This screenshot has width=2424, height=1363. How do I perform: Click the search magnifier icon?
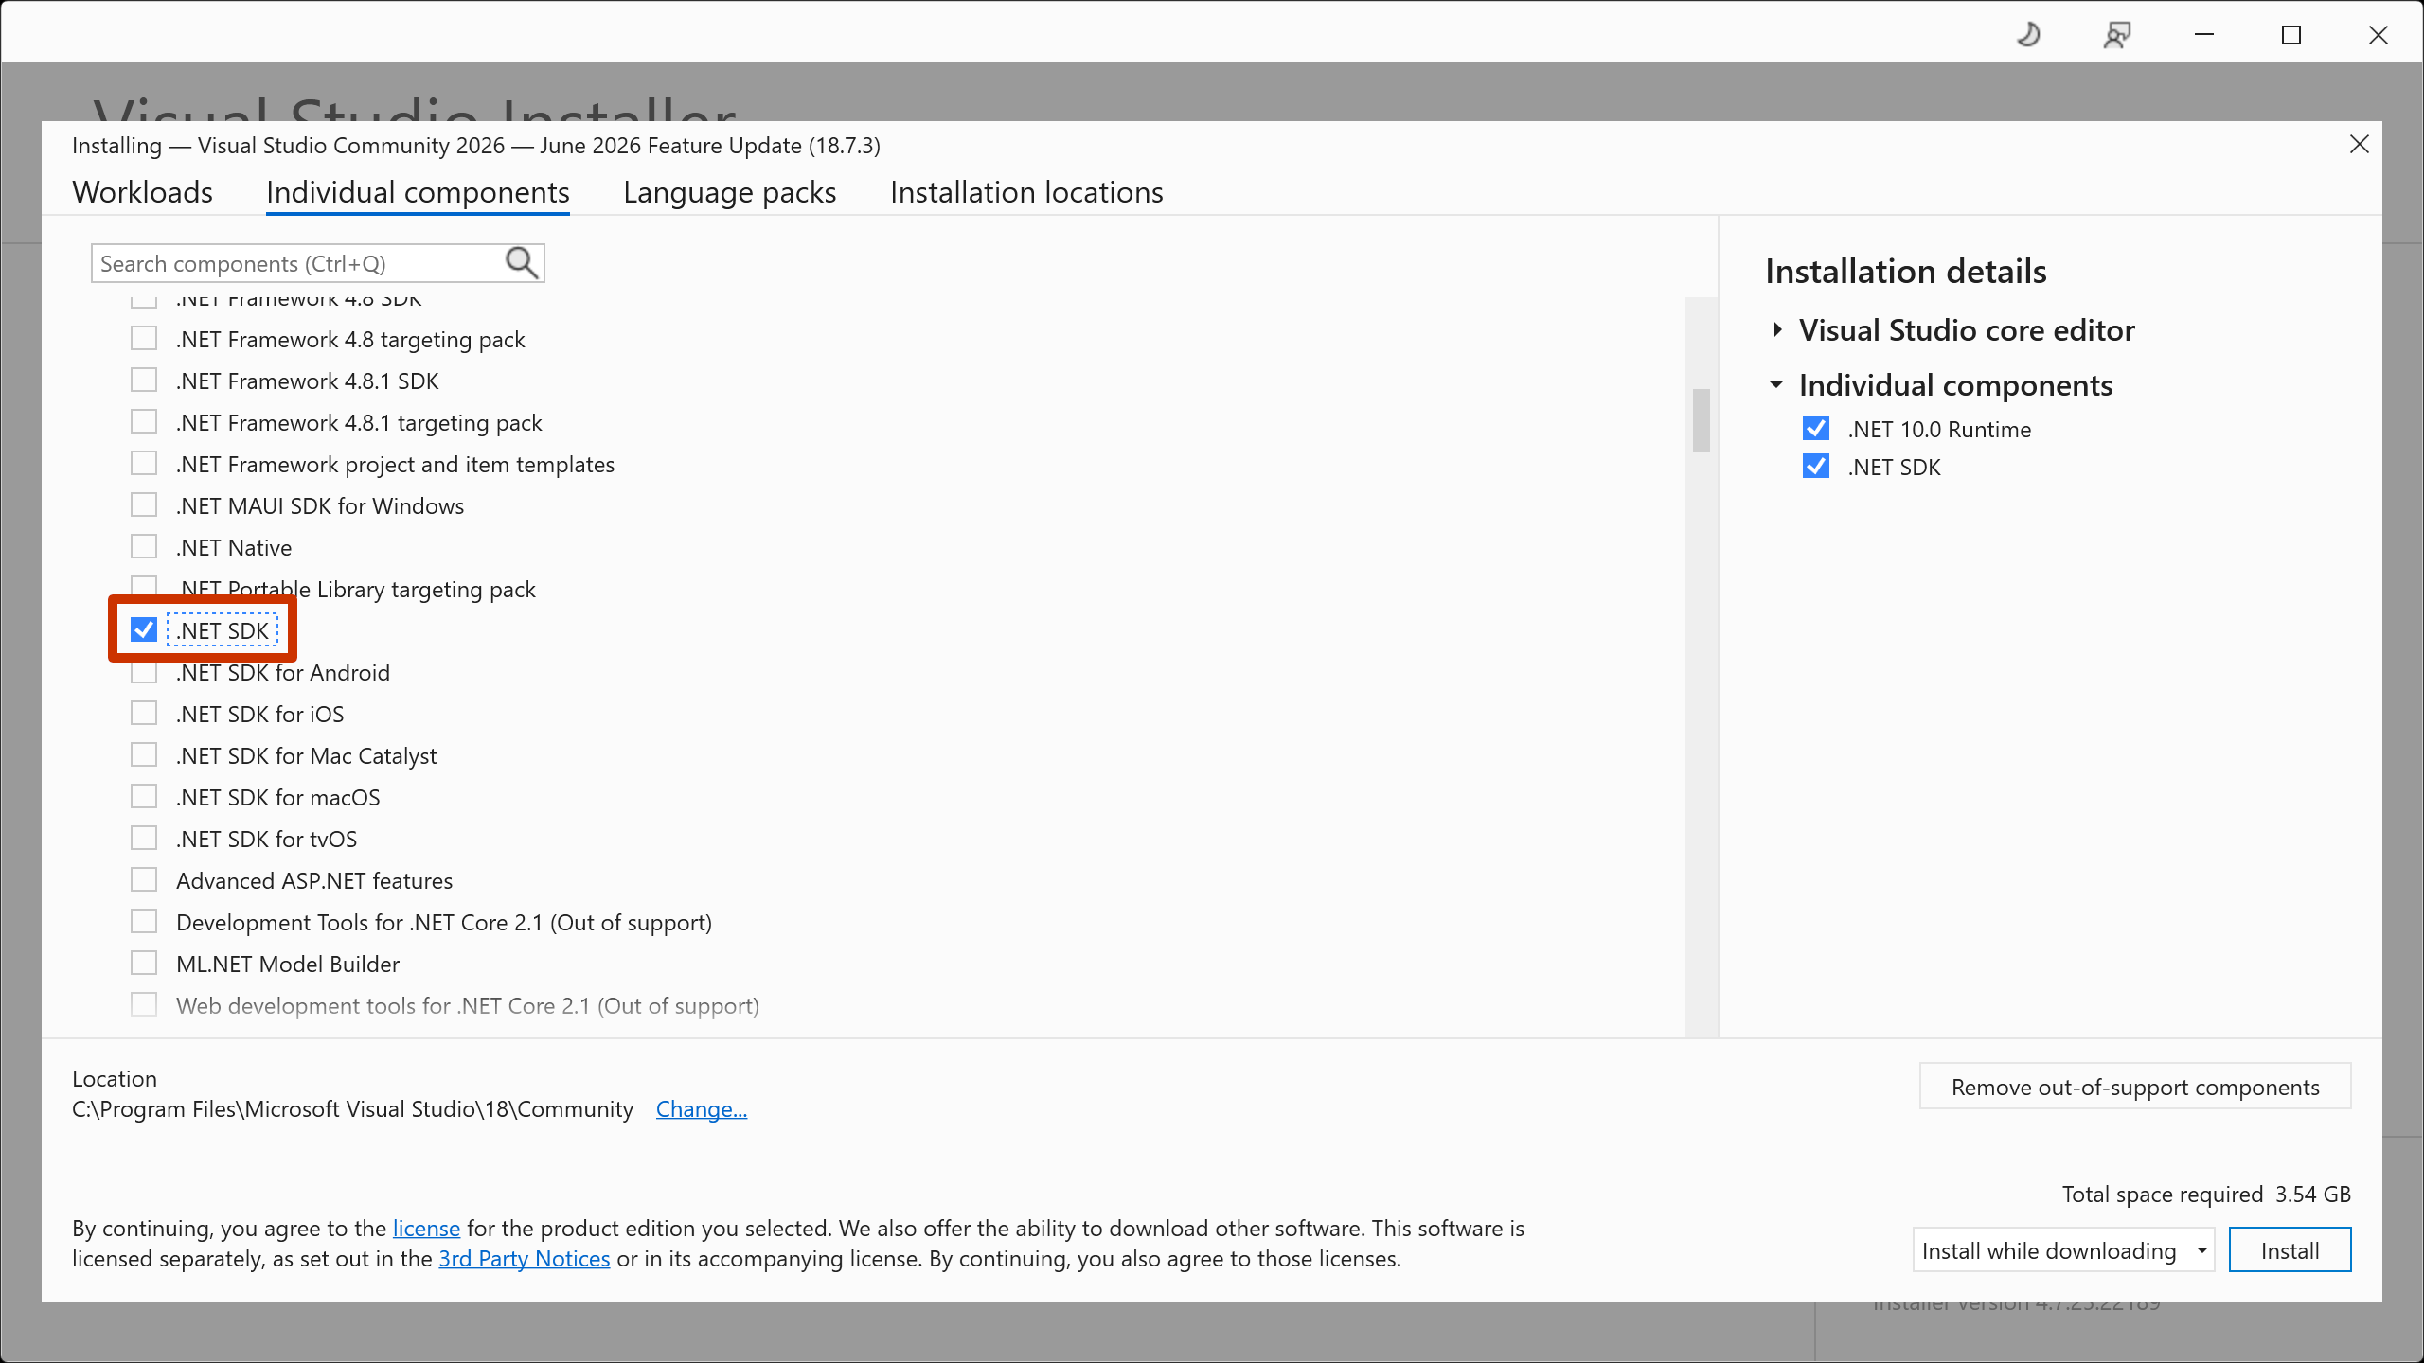coord(522,263)
